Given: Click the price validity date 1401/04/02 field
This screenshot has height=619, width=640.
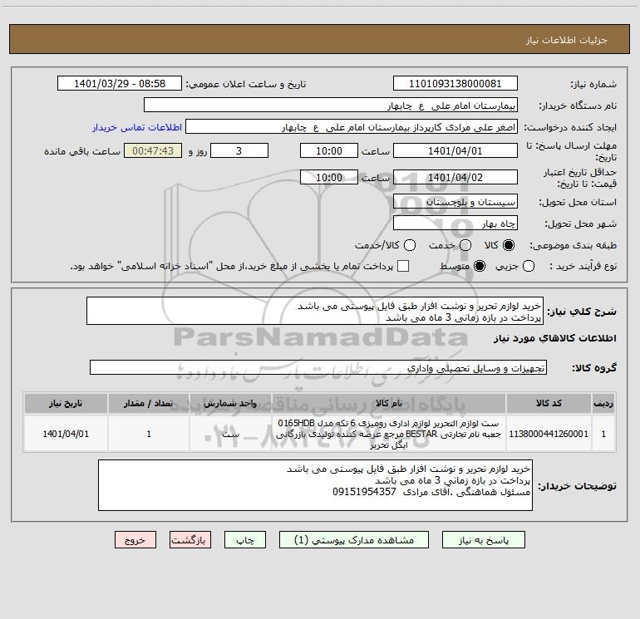Looking at the screenshot, I should [455, 177].
